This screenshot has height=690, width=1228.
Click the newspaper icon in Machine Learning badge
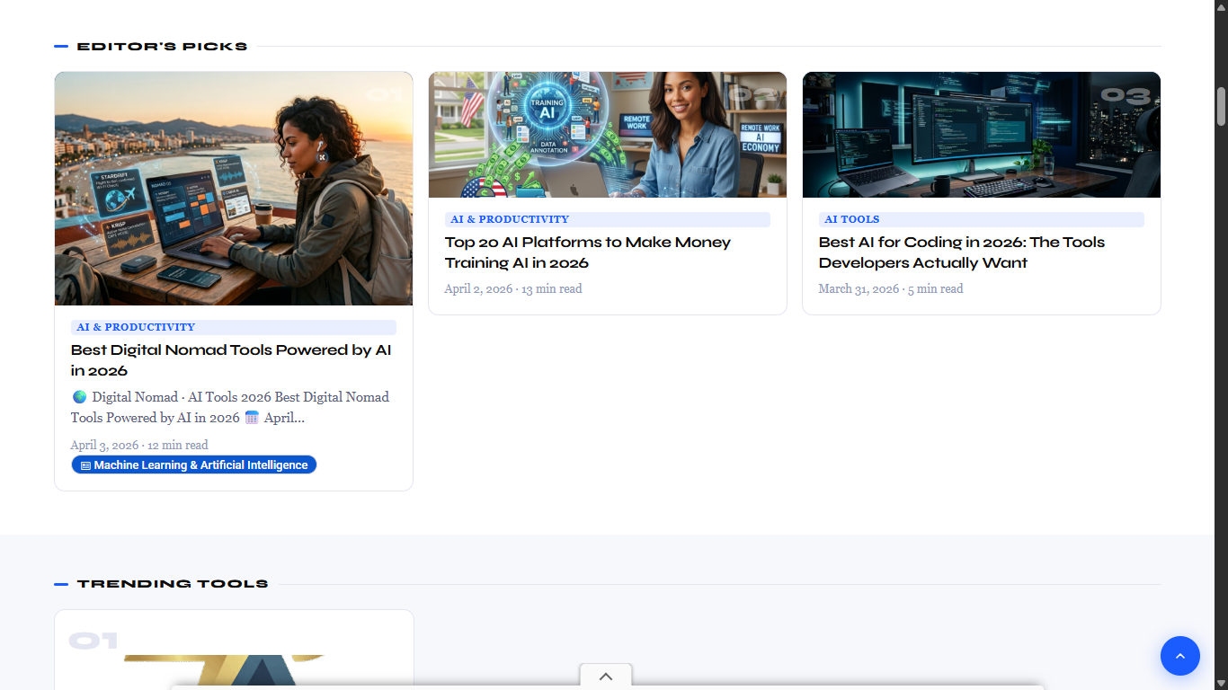(x=85, y=465)
